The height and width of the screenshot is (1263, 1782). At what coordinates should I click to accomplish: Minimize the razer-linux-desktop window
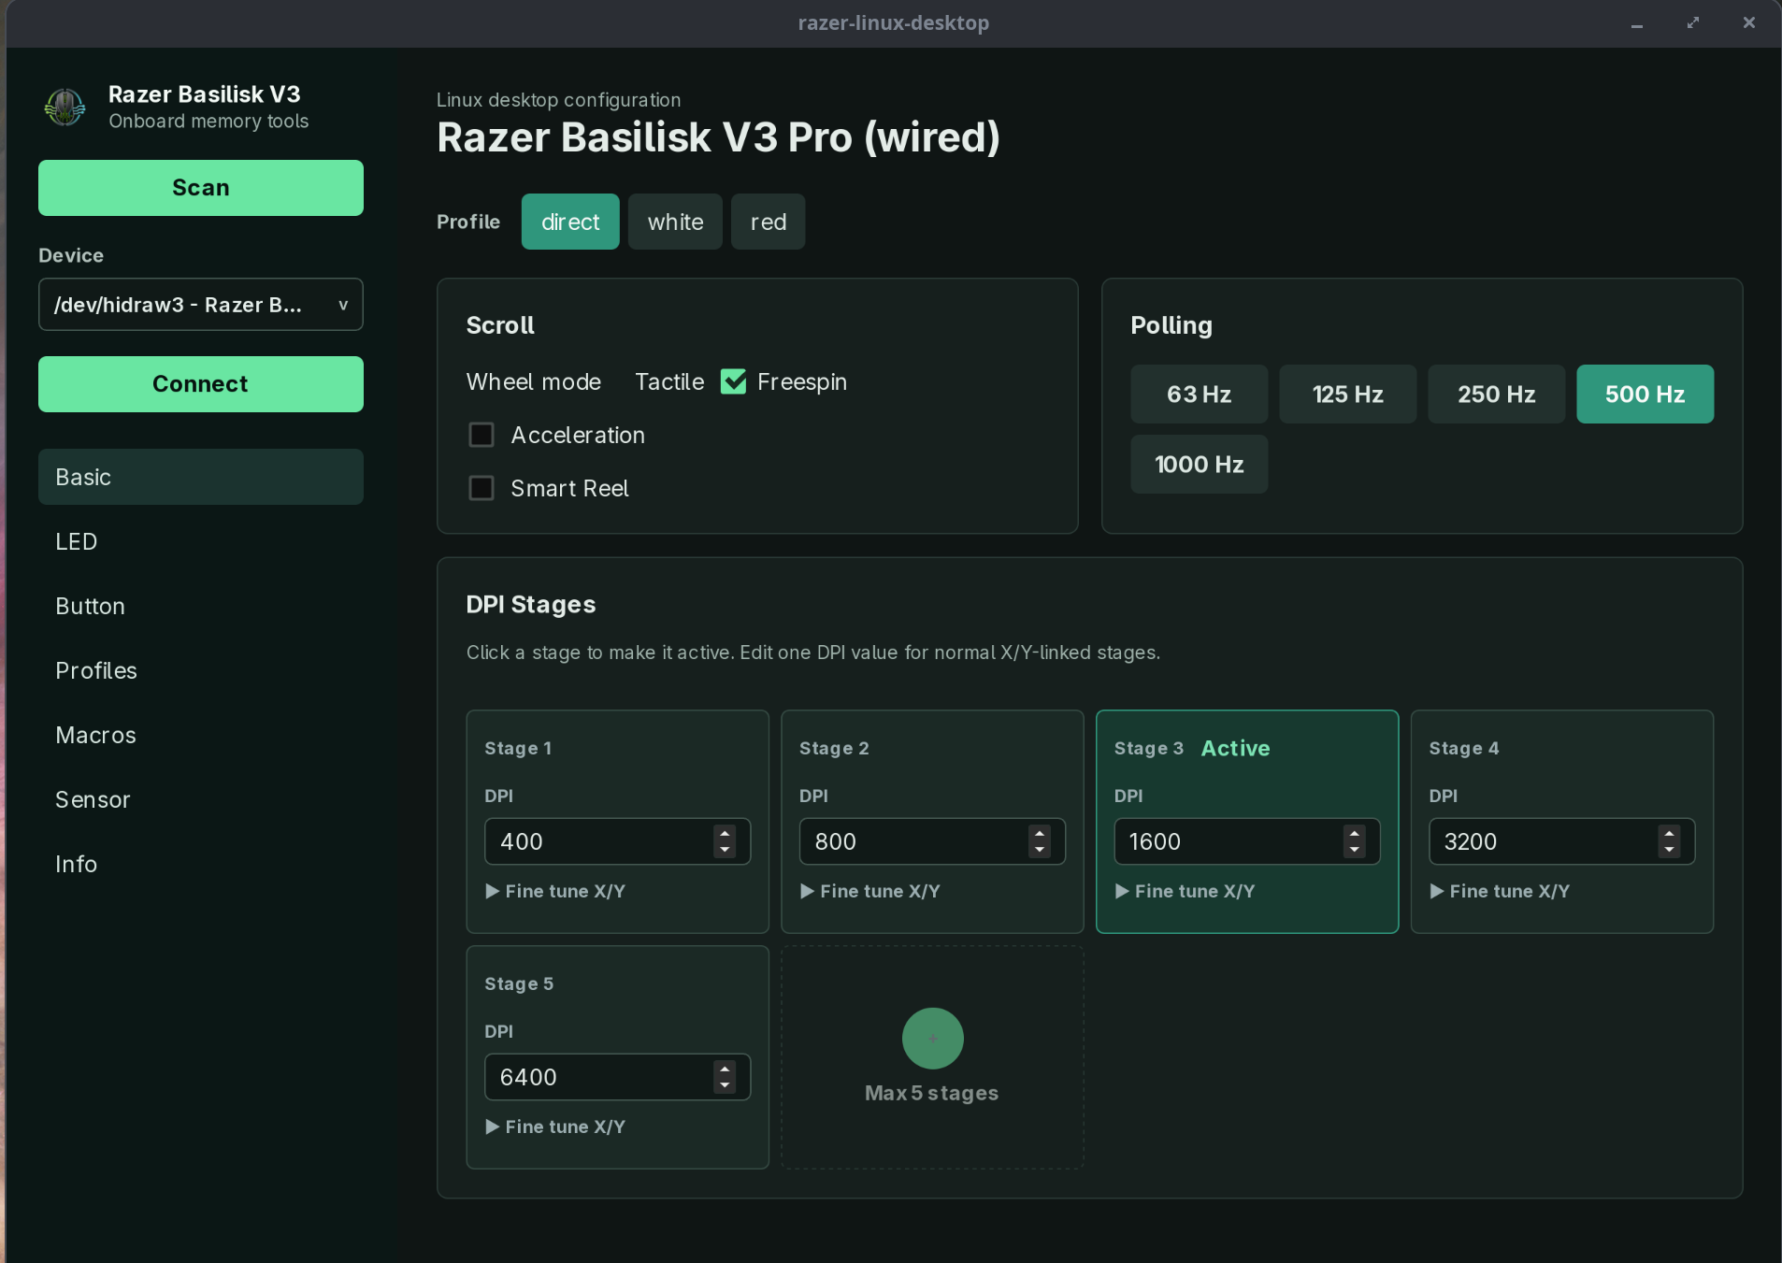[1637, 23]
